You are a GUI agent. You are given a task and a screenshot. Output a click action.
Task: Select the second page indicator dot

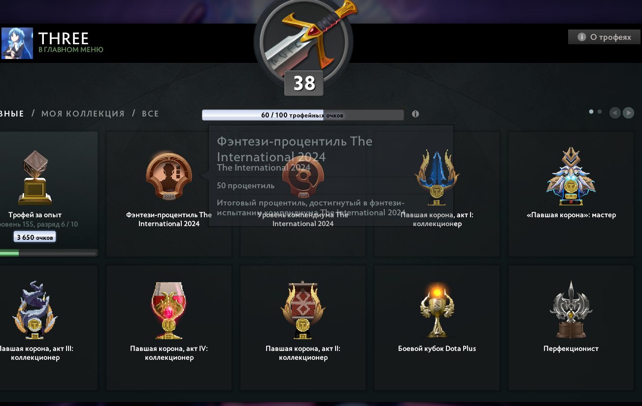pos(600,112)
